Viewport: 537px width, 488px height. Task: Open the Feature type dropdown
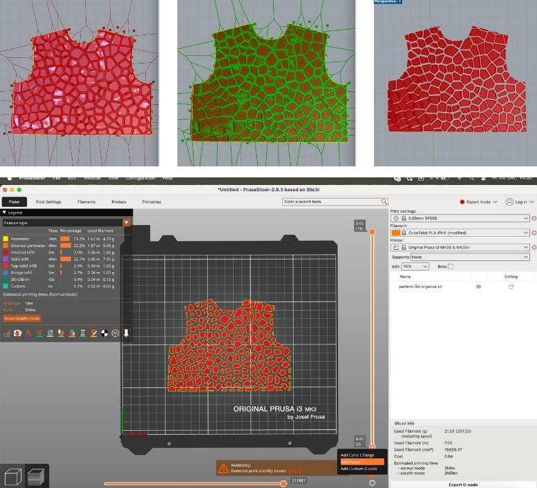click(x=126, y=223)
